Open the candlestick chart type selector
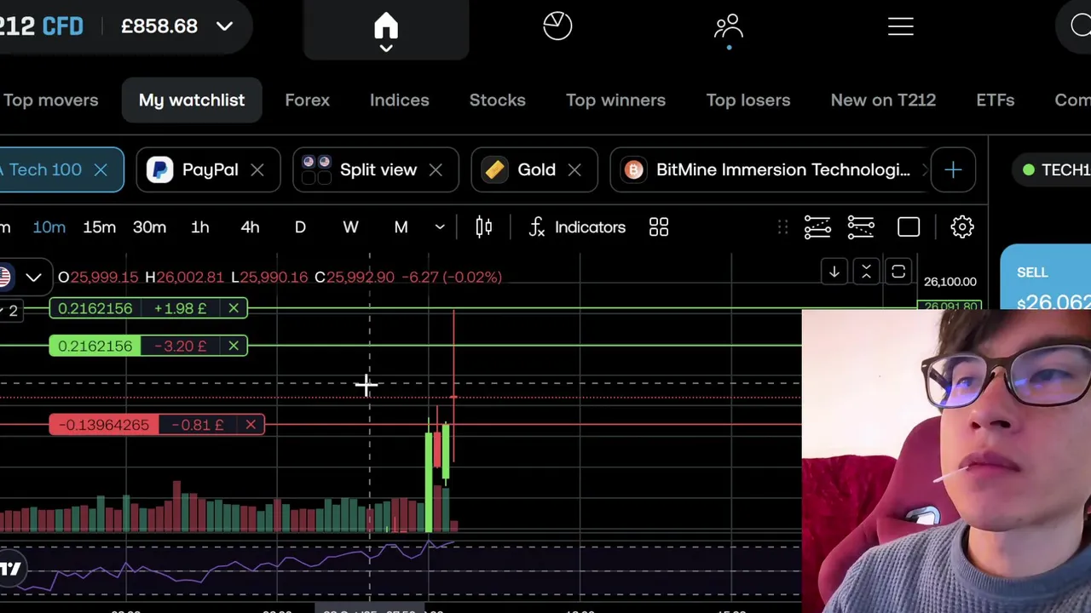Viewport: 1091px width, 613px height. point(483,227)
